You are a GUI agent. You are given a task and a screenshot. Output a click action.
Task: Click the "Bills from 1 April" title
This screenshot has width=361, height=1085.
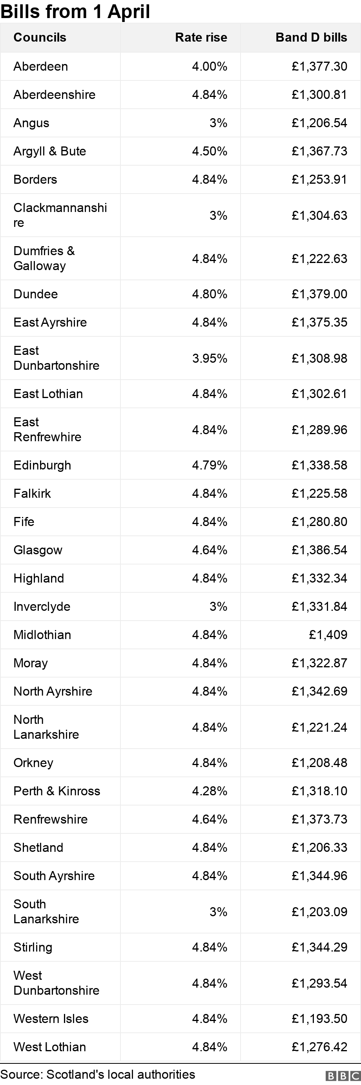75,11
